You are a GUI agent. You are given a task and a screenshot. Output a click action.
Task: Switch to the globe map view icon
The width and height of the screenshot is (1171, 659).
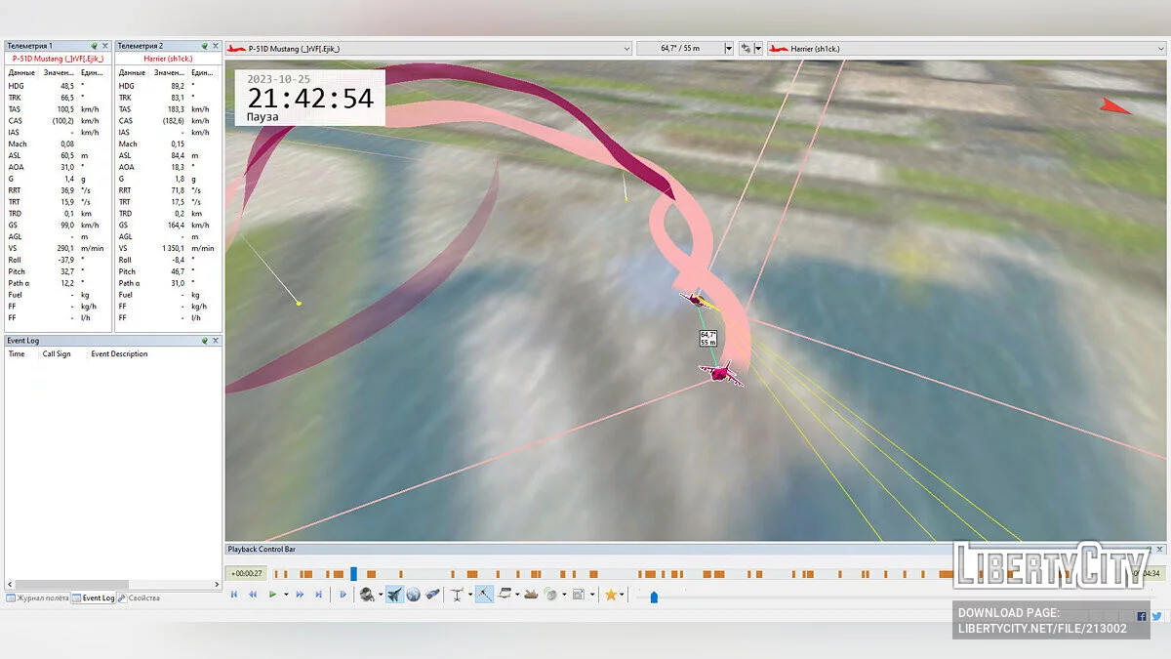[414, 595]
